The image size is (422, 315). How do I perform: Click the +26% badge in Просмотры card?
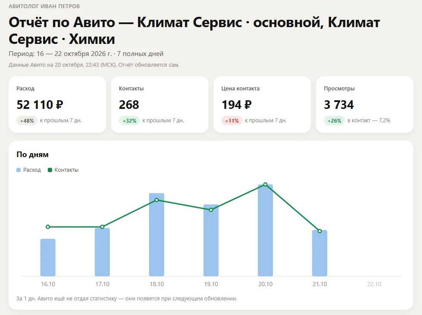click(334, 121)
